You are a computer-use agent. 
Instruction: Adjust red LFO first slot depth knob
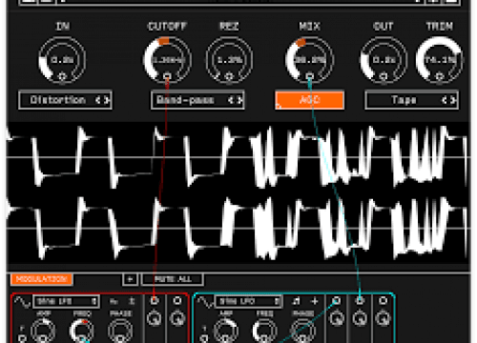click(x=155, y=318)
